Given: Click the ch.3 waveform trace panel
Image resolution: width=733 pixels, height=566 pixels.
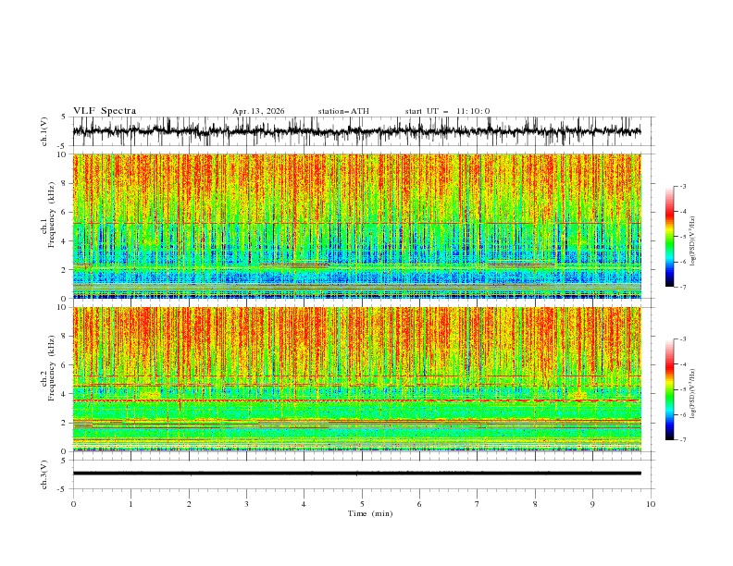Looking at the screenshot, I should tap(362, 474).
